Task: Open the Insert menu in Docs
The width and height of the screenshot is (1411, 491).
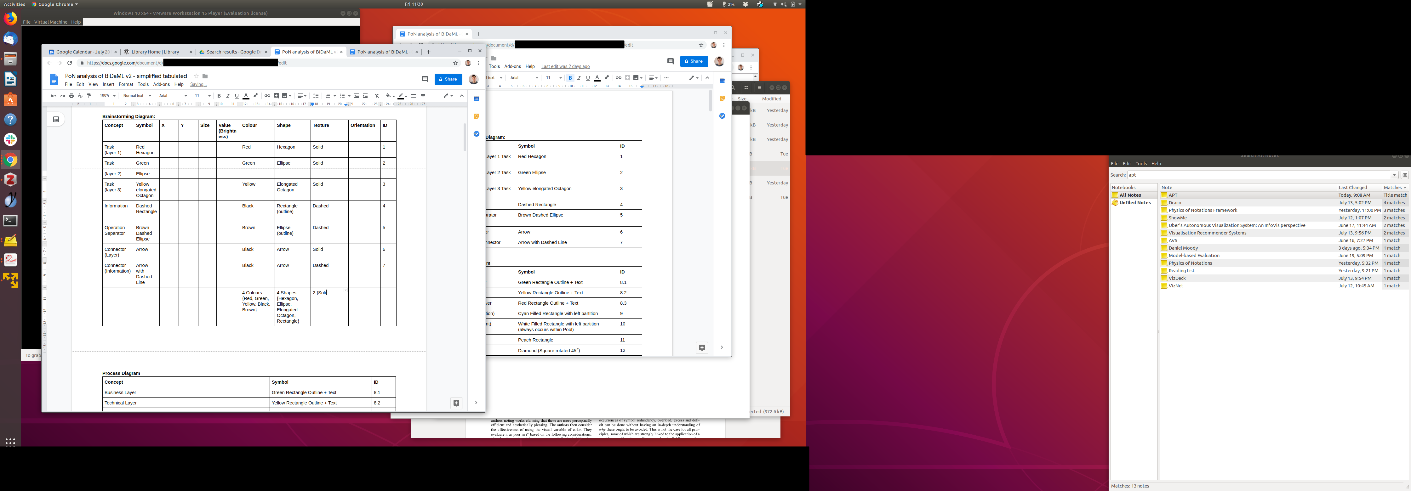Action: [108, 84]
